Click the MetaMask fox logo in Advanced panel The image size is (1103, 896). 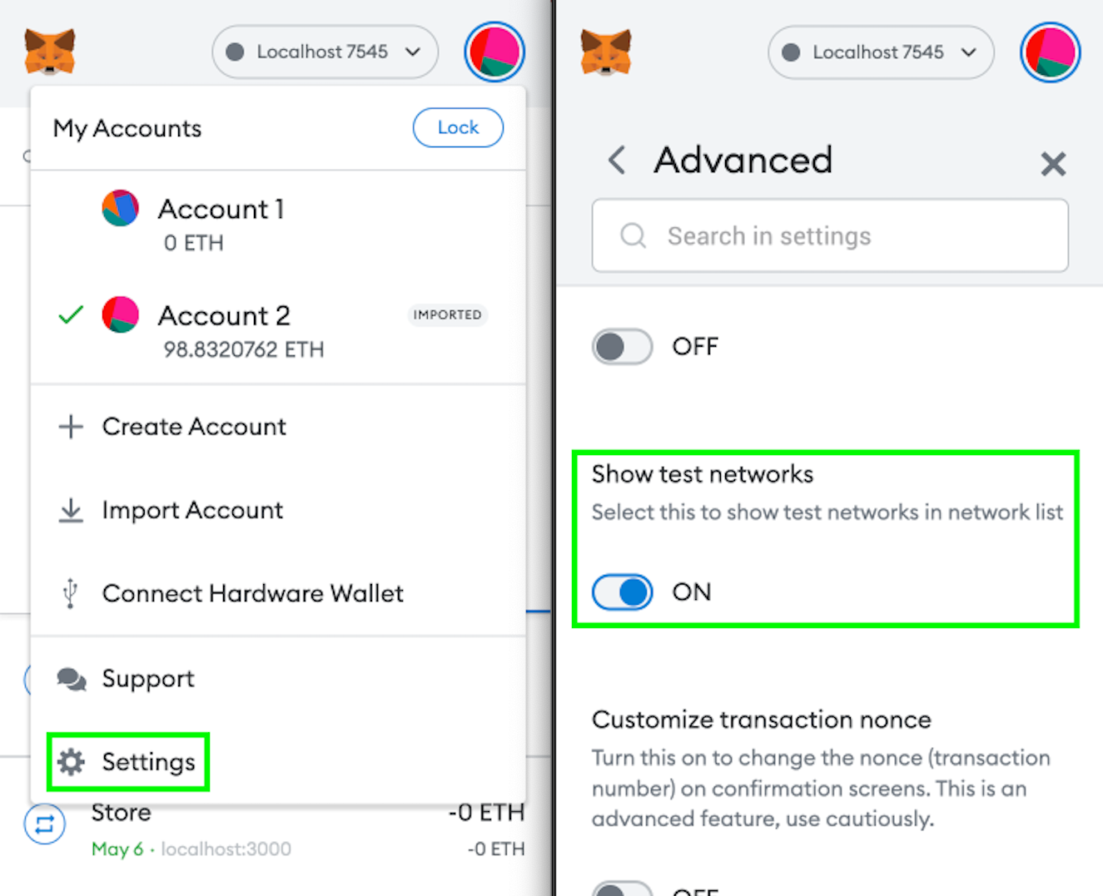[606, 52]
